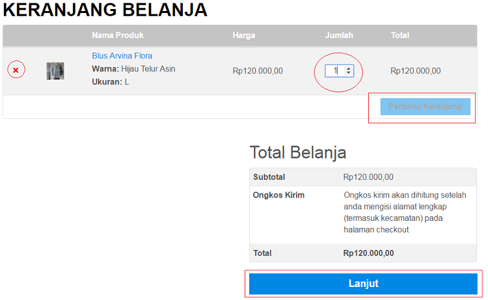Proceed by clicking the Lanjut button
This screenshot has height=300, width=488.
(x=363, y=284)
